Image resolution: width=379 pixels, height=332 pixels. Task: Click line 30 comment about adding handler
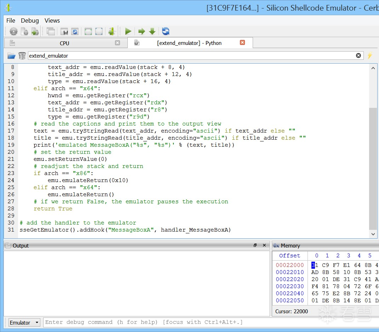tap(78, 223)
